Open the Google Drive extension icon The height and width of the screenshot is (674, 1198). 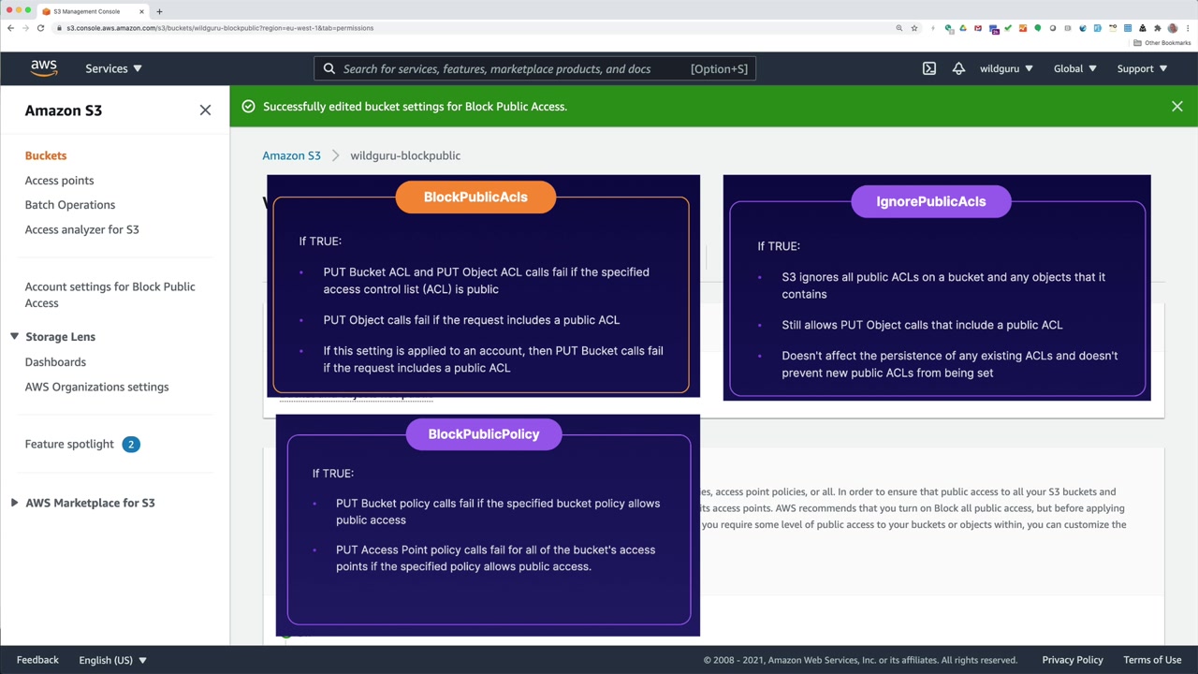(963, 28)
